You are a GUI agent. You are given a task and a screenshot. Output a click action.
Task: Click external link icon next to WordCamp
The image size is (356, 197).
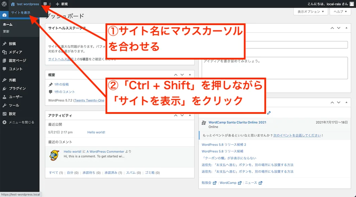tap(240, 183)
